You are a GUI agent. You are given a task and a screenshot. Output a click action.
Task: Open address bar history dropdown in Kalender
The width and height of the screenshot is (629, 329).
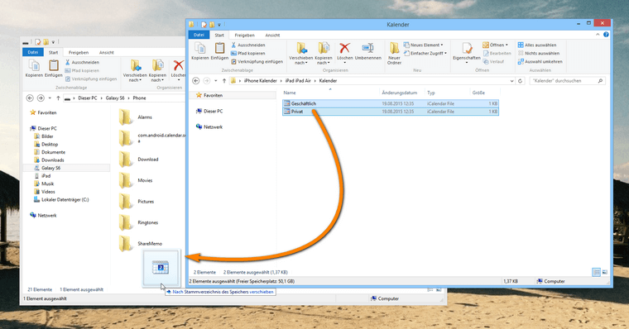click(511, 80)
